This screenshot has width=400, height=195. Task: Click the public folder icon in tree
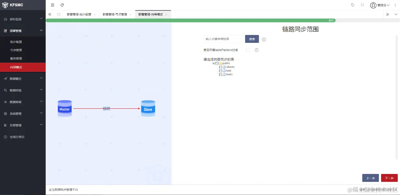(221, 63)
